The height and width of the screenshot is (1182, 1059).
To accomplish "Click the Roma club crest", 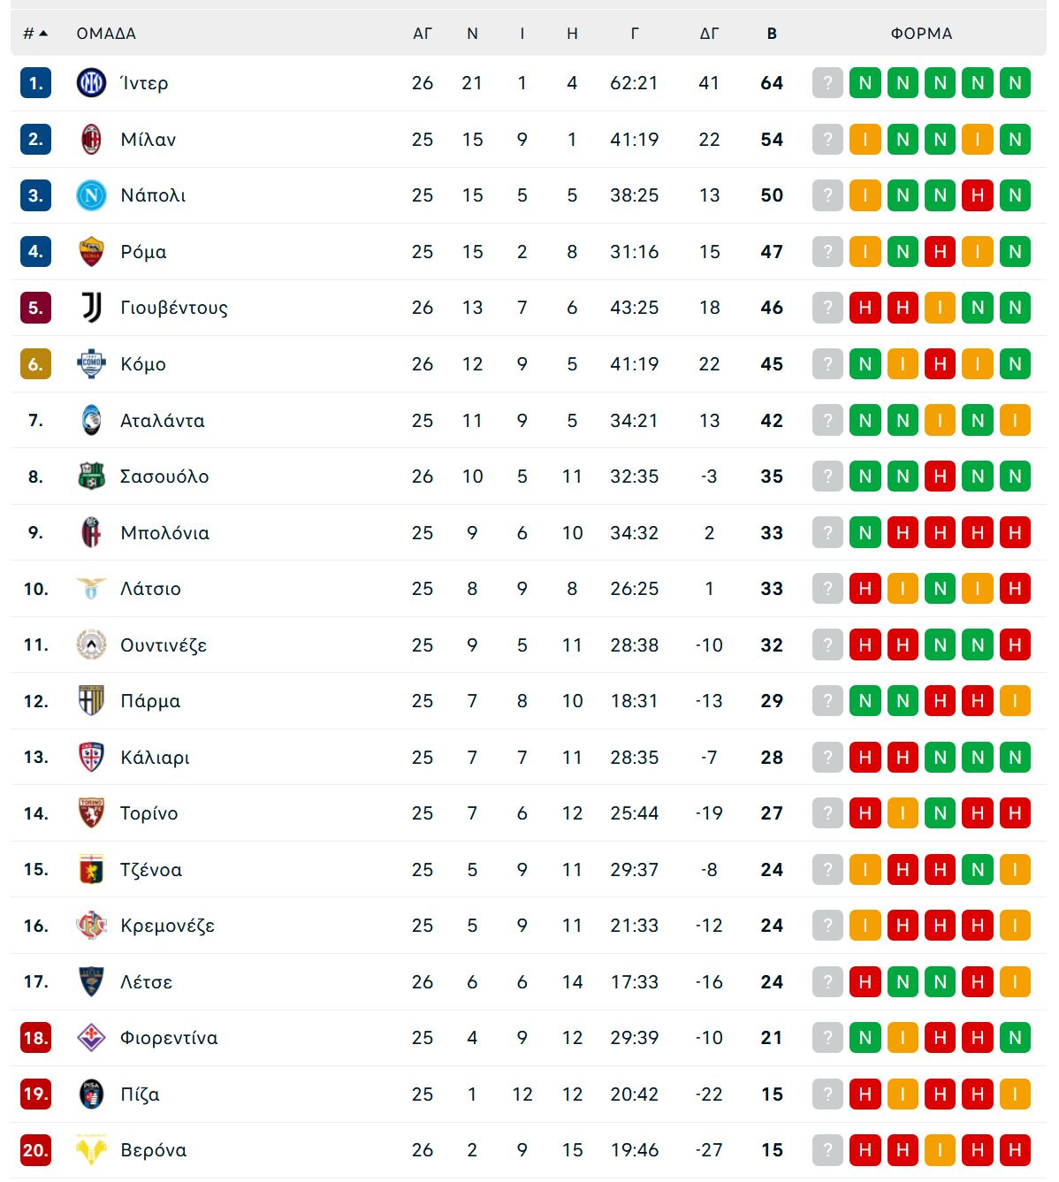I will point(91,252).
